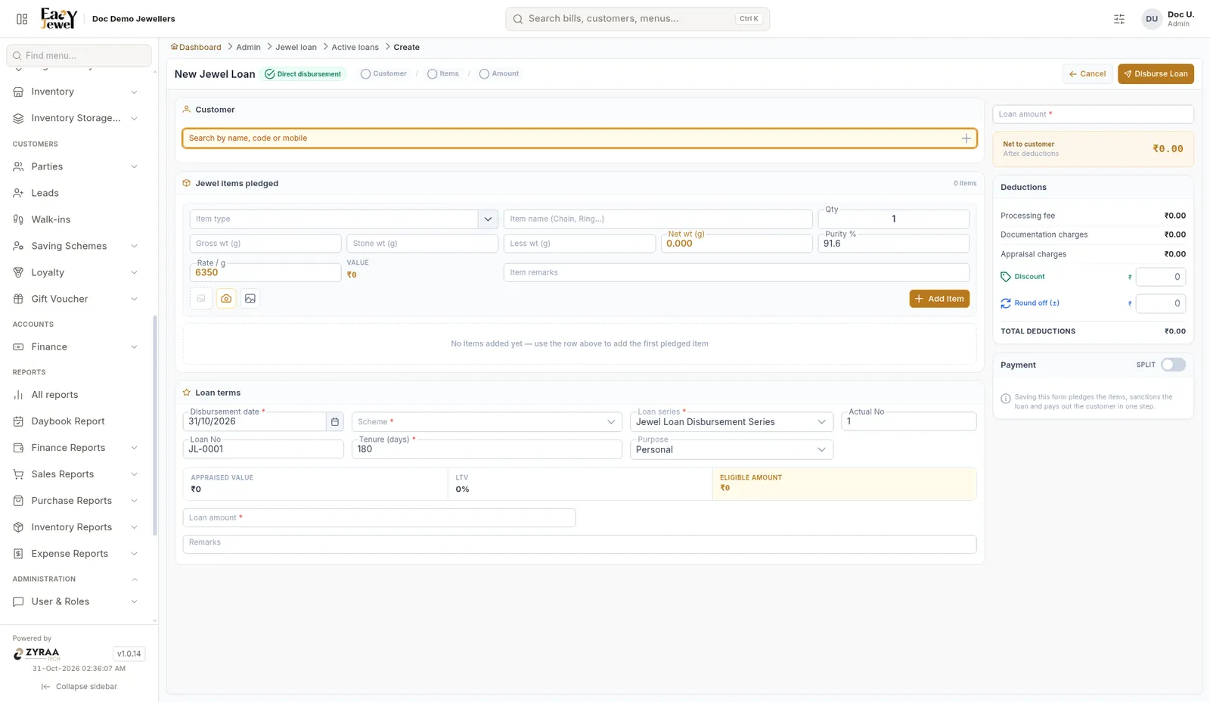Toggle the Split payment switch
Image resolution: width=1210 pixels, height=702 pixels.
1173,365
